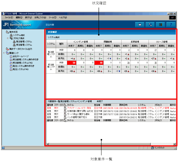The image size is (178, 162).
Task: Click horizontal scrollbar right arrow in case list
Action: pos(175,144)
